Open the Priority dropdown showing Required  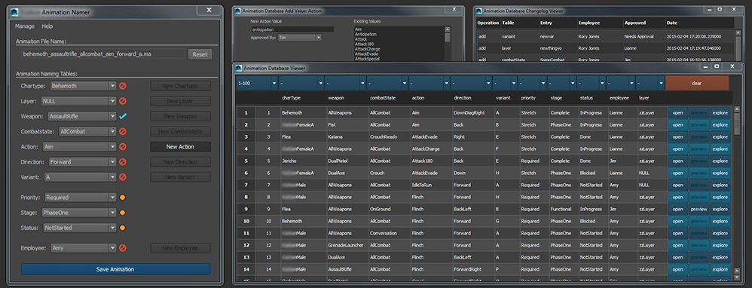(x=80, y=198)
